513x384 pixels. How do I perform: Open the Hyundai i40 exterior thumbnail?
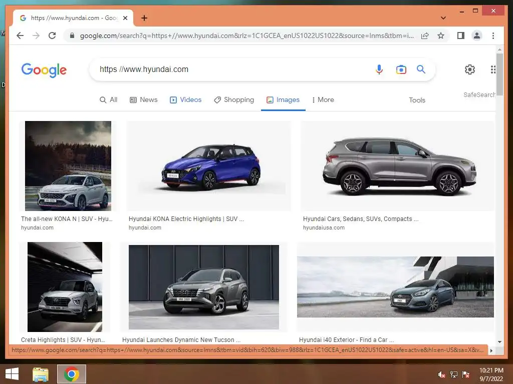[x=395, y=287]
